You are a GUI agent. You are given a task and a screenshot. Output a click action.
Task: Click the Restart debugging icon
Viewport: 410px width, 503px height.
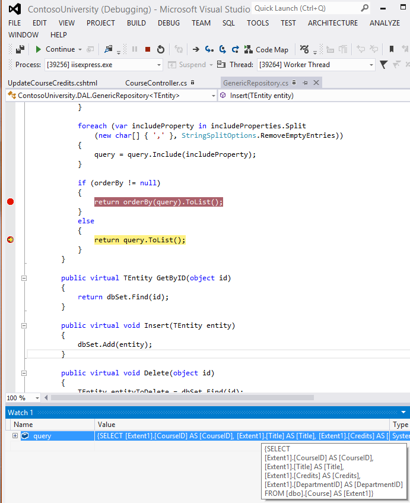[x=161, y=49]
